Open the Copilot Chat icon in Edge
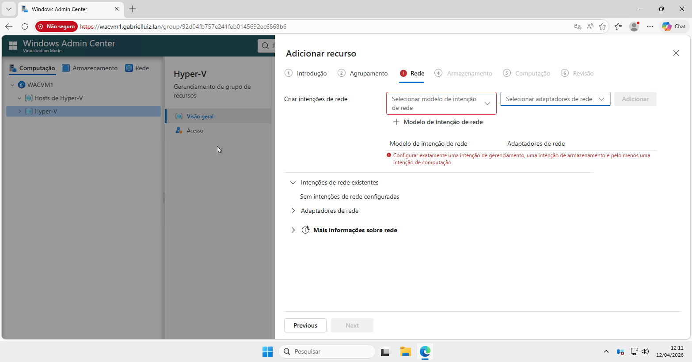The width and height of the screenshot is (692, 362). [x=673, y=26]
